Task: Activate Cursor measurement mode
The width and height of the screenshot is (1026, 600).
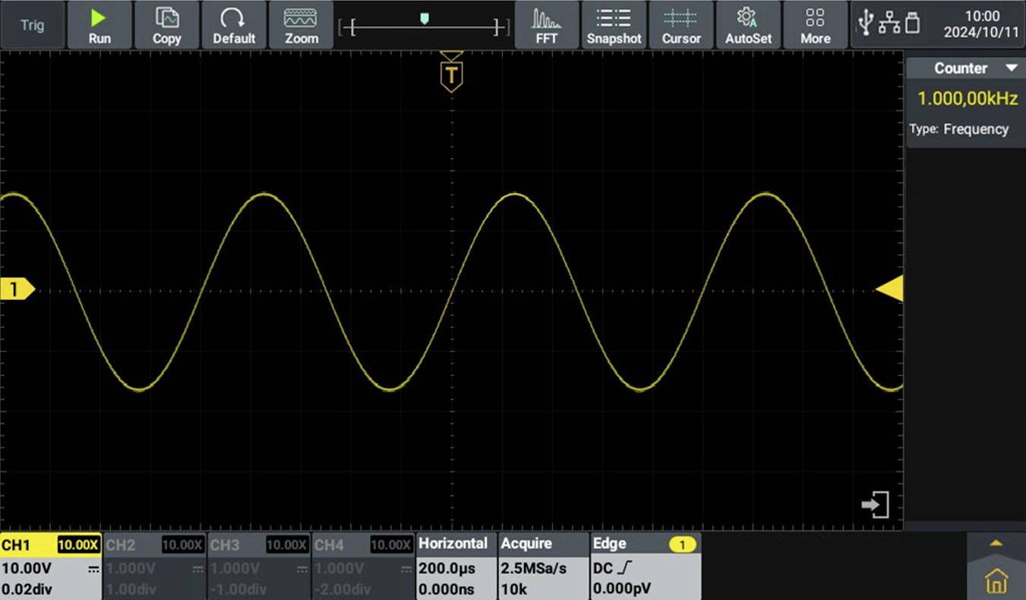Action: click(681, 24)
